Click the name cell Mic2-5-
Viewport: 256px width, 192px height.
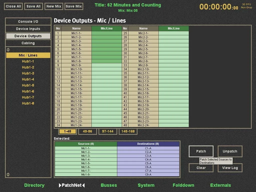(143, 49)
